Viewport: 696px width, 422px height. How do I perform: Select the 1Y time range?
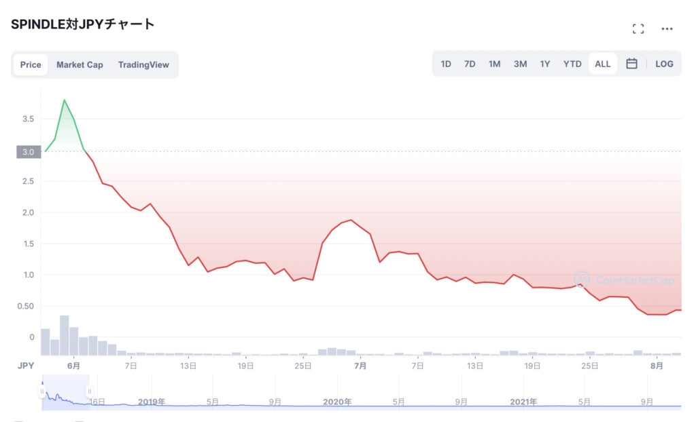pyautogui.click(x=544, y=64)
